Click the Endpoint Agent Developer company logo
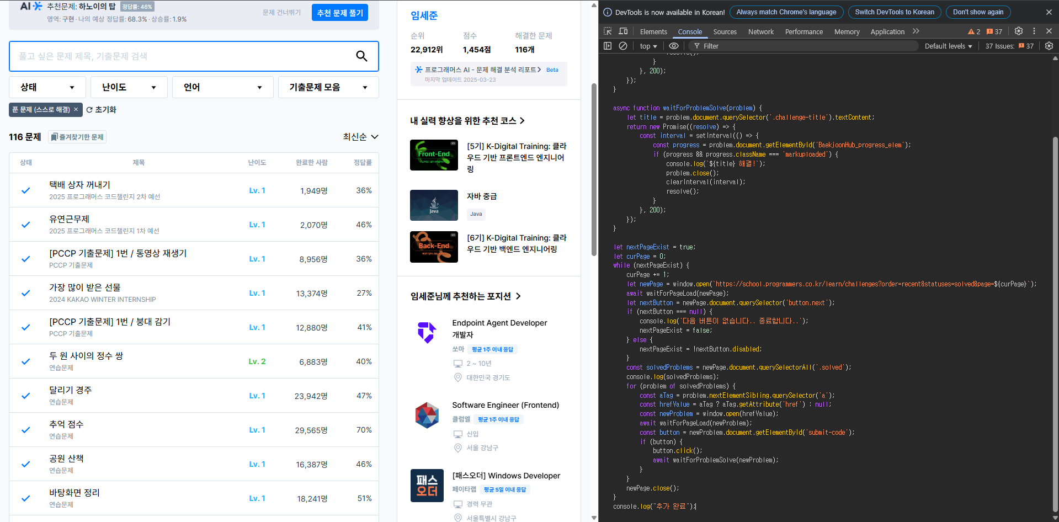This screenshot has height=522, width=1059. coord(427,332)
